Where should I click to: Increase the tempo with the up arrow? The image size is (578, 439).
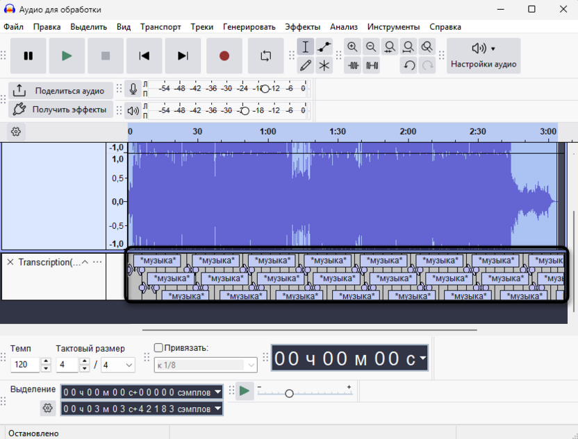(46, 361)
